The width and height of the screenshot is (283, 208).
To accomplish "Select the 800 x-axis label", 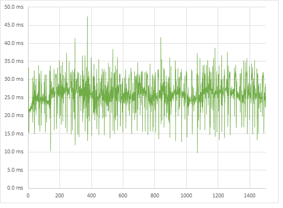I will pyautogui.click(x=155, y=195).
